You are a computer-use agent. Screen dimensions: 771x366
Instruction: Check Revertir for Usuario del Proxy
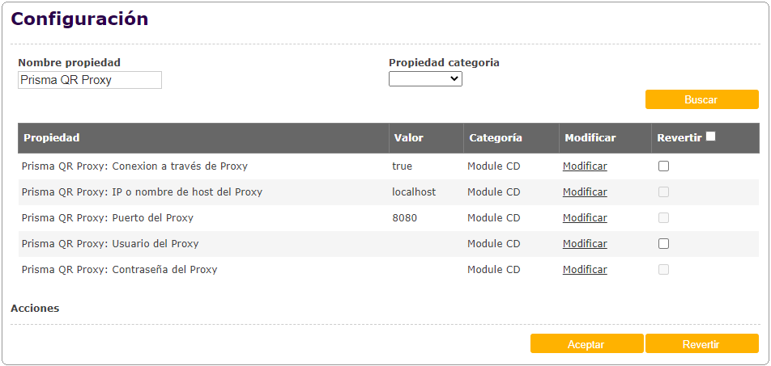click(664, 244)
